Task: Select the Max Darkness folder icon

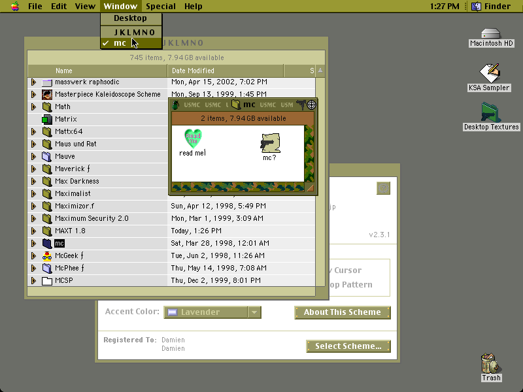Action: click(47, 182)
